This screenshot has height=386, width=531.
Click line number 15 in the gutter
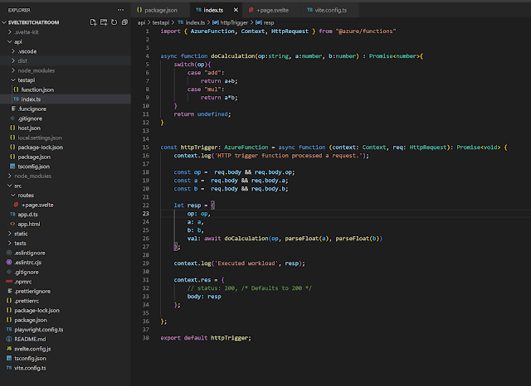pos(146,147)
